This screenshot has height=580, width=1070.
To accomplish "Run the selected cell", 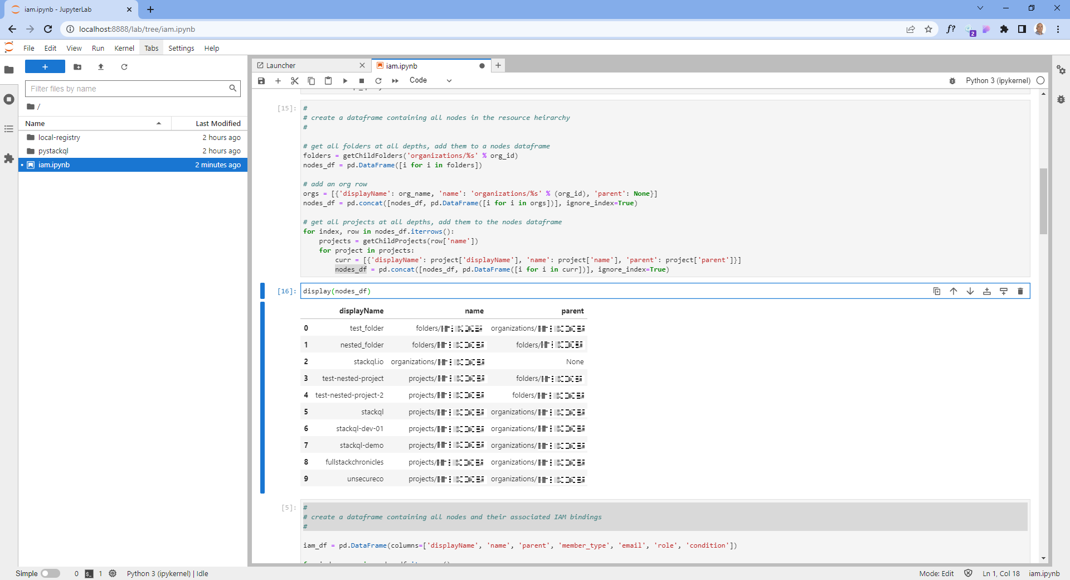I will pos(344,81).
